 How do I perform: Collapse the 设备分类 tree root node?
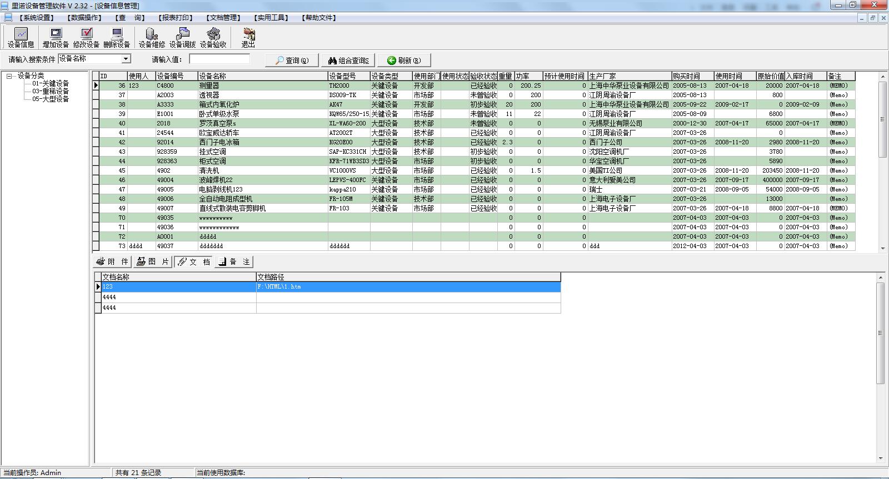pyautogui.click(x=9, y=76)
